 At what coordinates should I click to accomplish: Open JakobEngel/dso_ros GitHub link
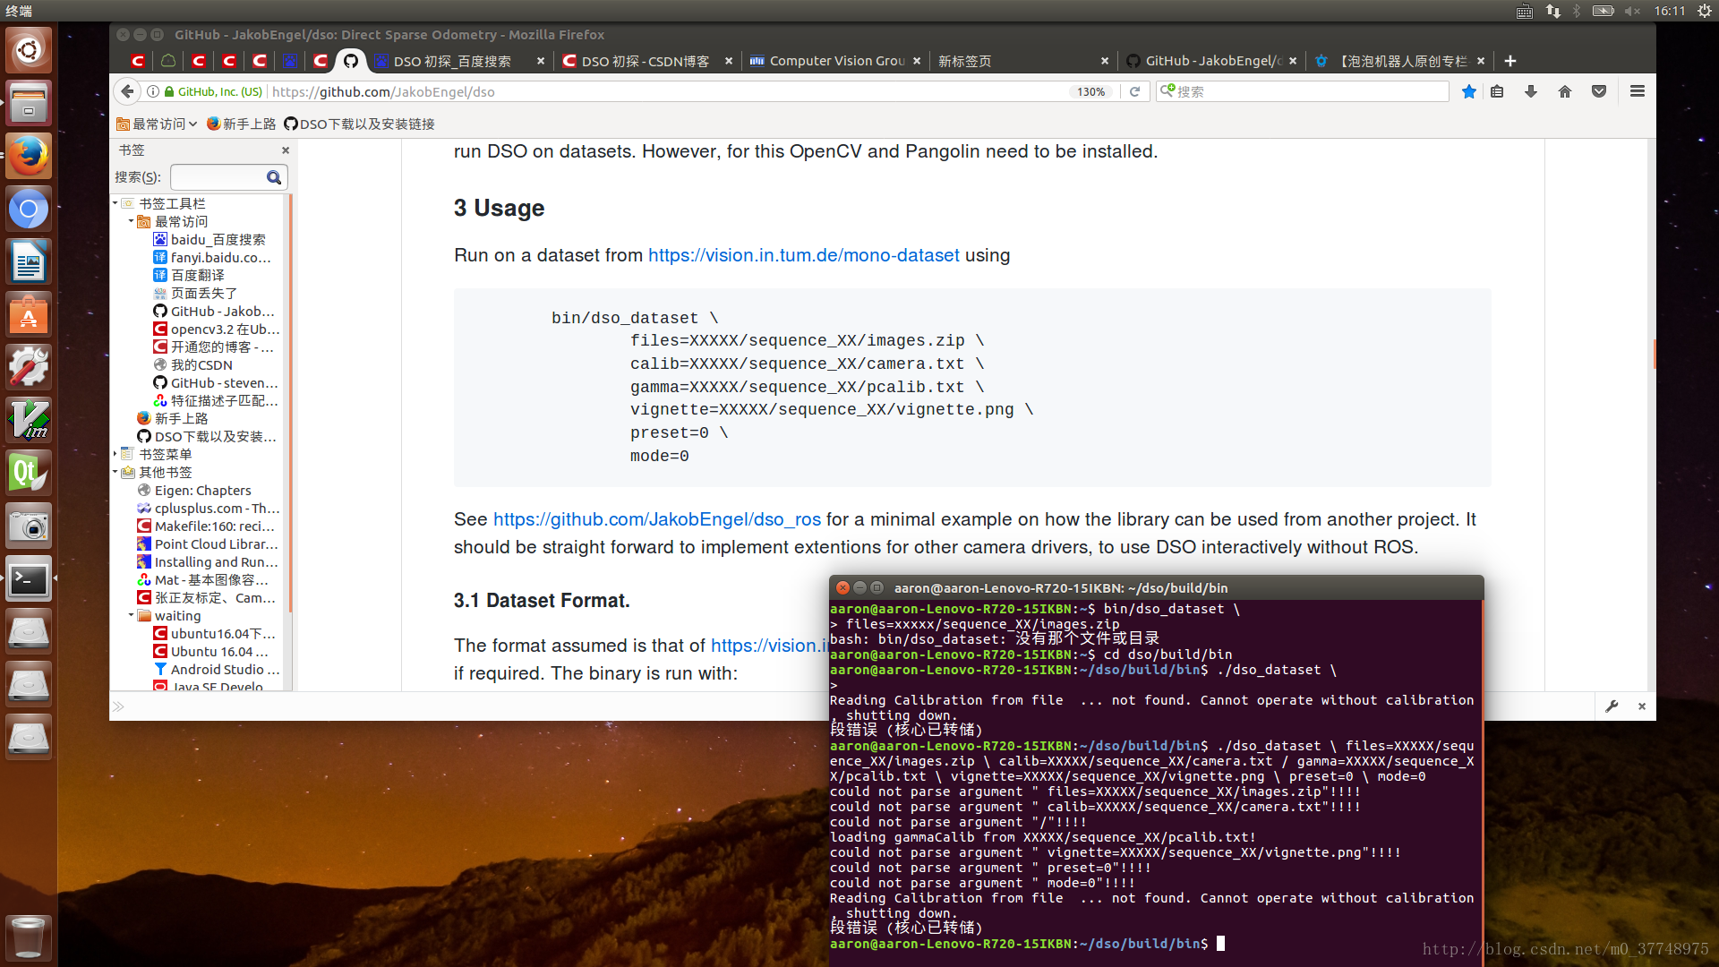pyautogui.click(x=656, y=519)
